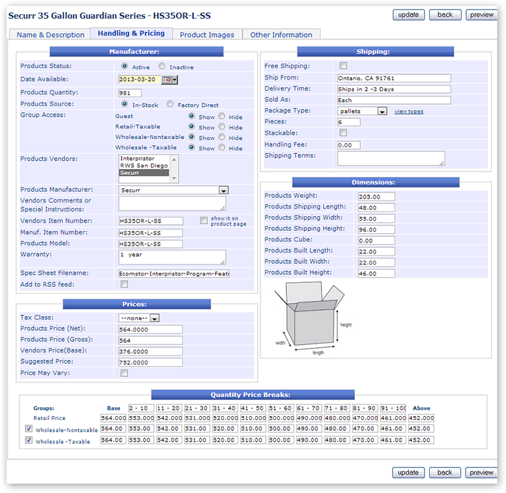Click the Shipping Terms text area
The height and width of the screenshot is (493, 506).
click(x=391, y=159)
